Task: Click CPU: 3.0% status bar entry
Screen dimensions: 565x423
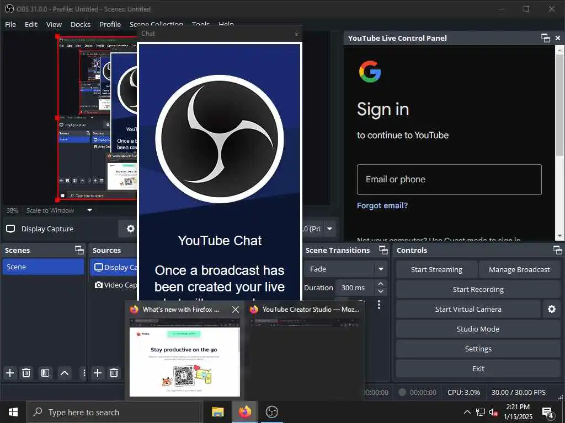Action: pos(463,392)
